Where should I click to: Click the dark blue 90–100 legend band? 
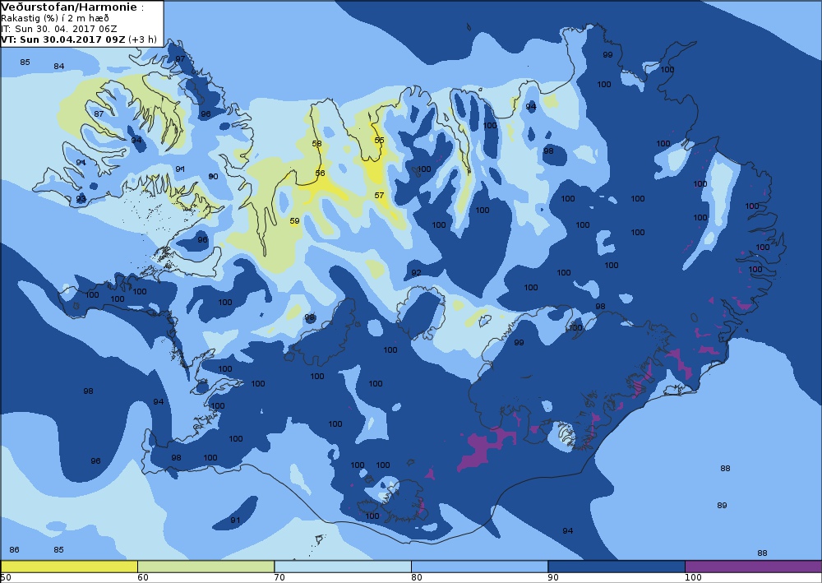(616, 567)
